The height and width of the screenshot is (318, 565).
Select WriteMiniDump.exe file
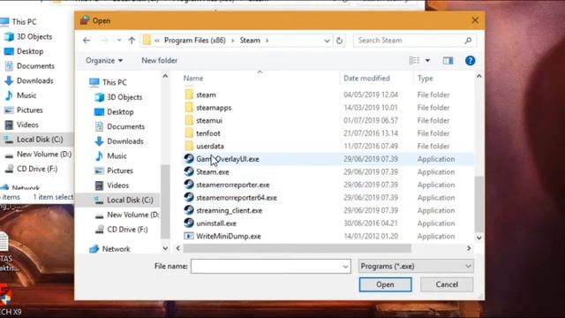coord(229,236)
